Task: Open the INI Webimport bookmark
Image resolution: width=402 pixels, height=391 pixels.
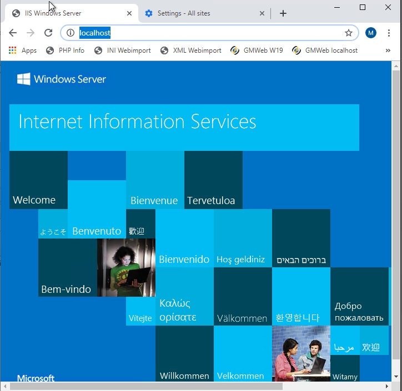Action: 122,50
